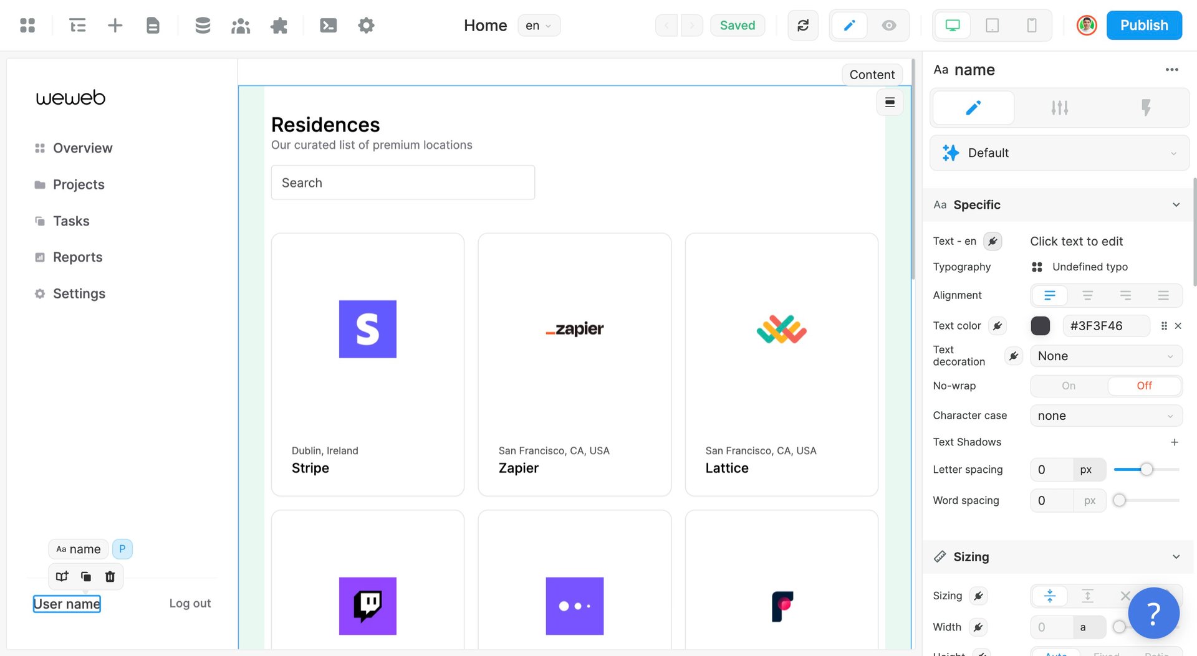
Task: Refresh the editor preview
Action: [x=803, y=26]
